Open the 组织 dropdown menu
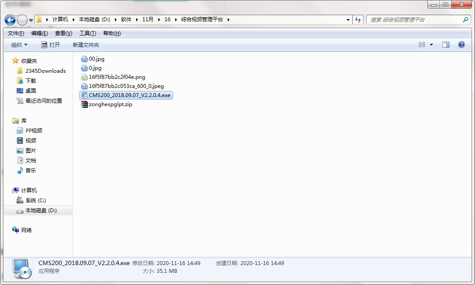The image size is (475, 285). [x=19, y=45]
